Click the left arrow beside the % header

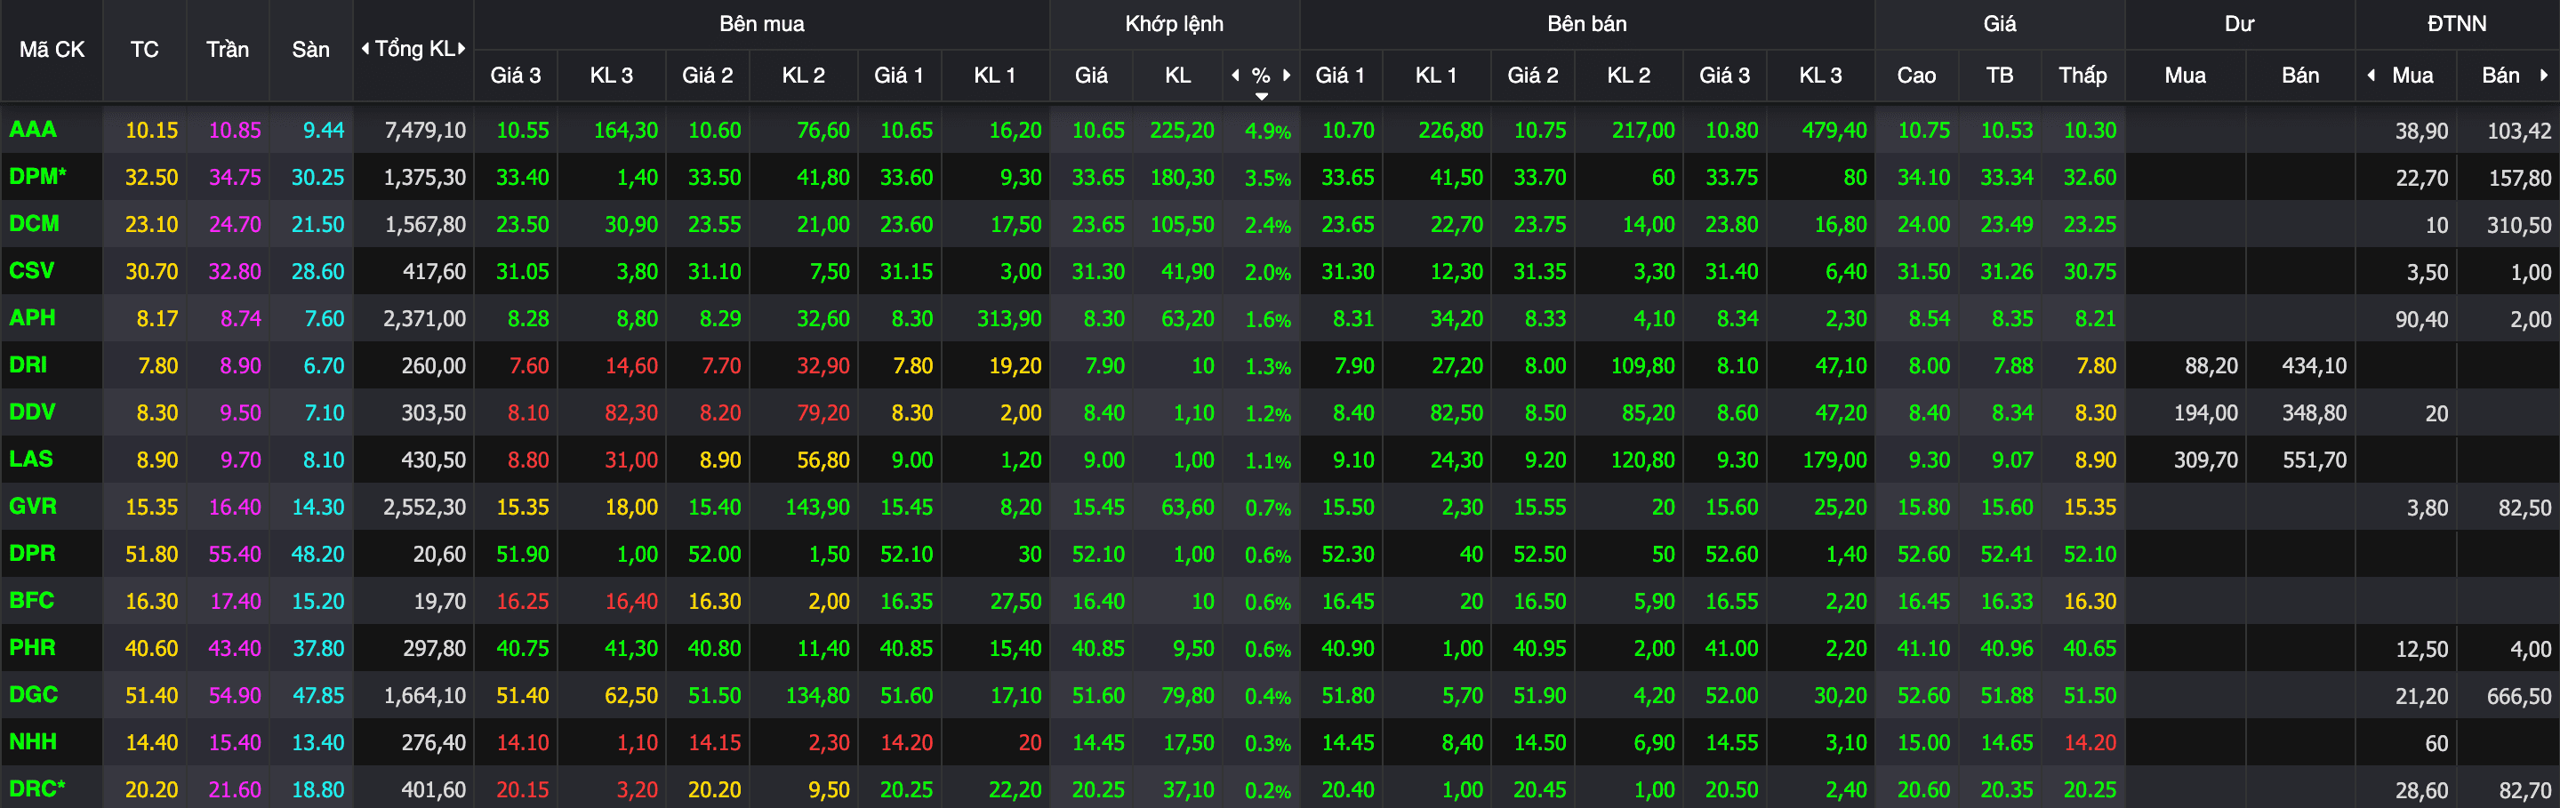click(x=1235, y=76)
